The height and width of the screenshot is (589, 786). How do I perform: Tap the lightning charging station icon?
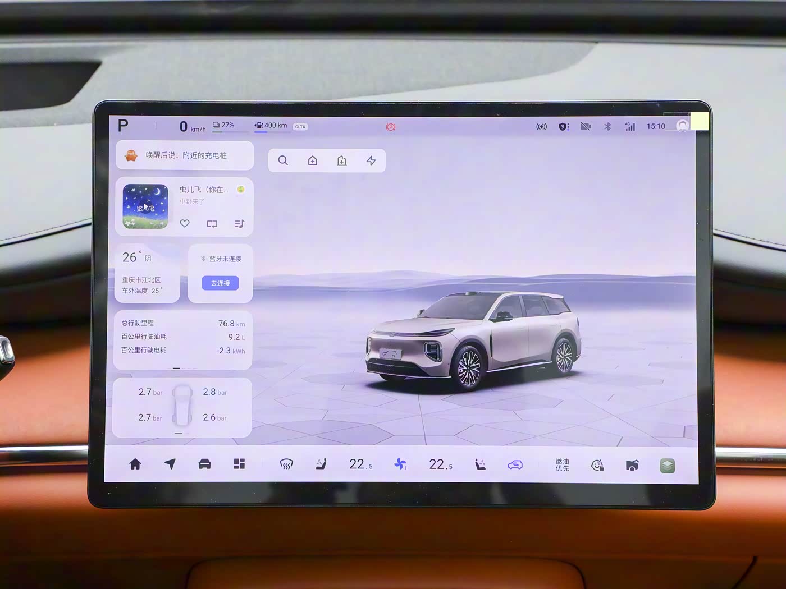point(371,161)
